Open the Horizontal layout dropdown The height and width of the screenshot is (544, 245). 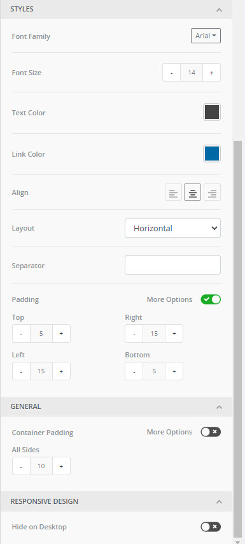click(x=172, y=228)
